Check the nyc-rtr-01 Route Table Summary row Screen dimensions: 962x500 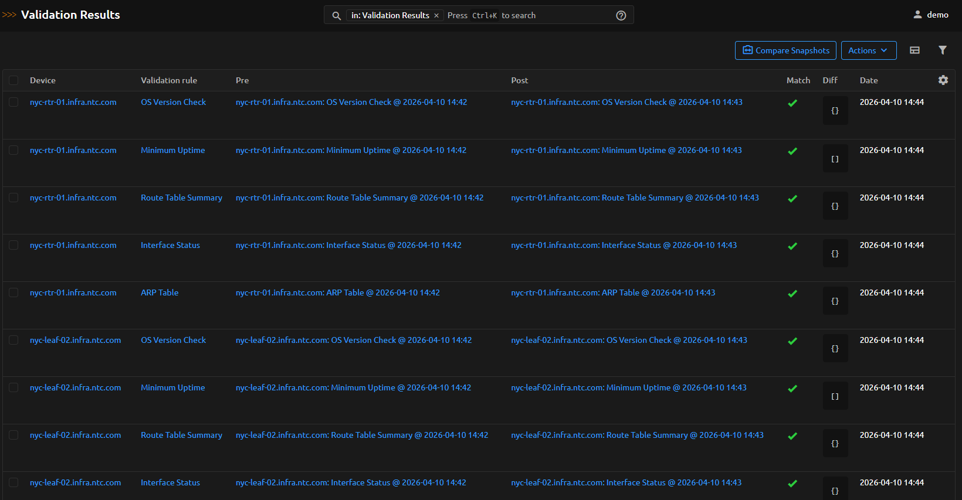pyautogui.click(x=13, y=198)
